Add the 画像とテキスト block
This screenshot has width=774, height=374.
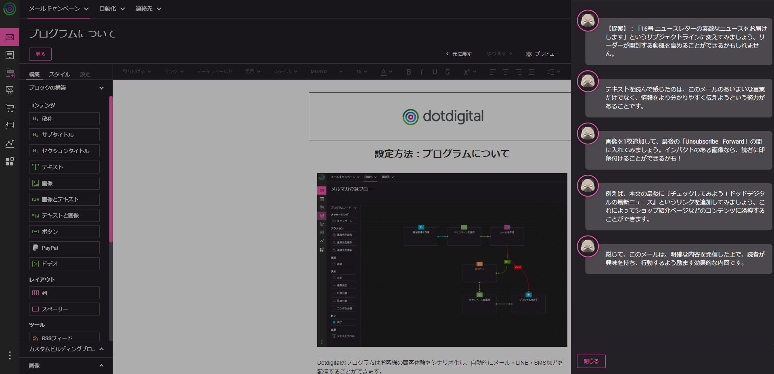(x=64, y=199)
